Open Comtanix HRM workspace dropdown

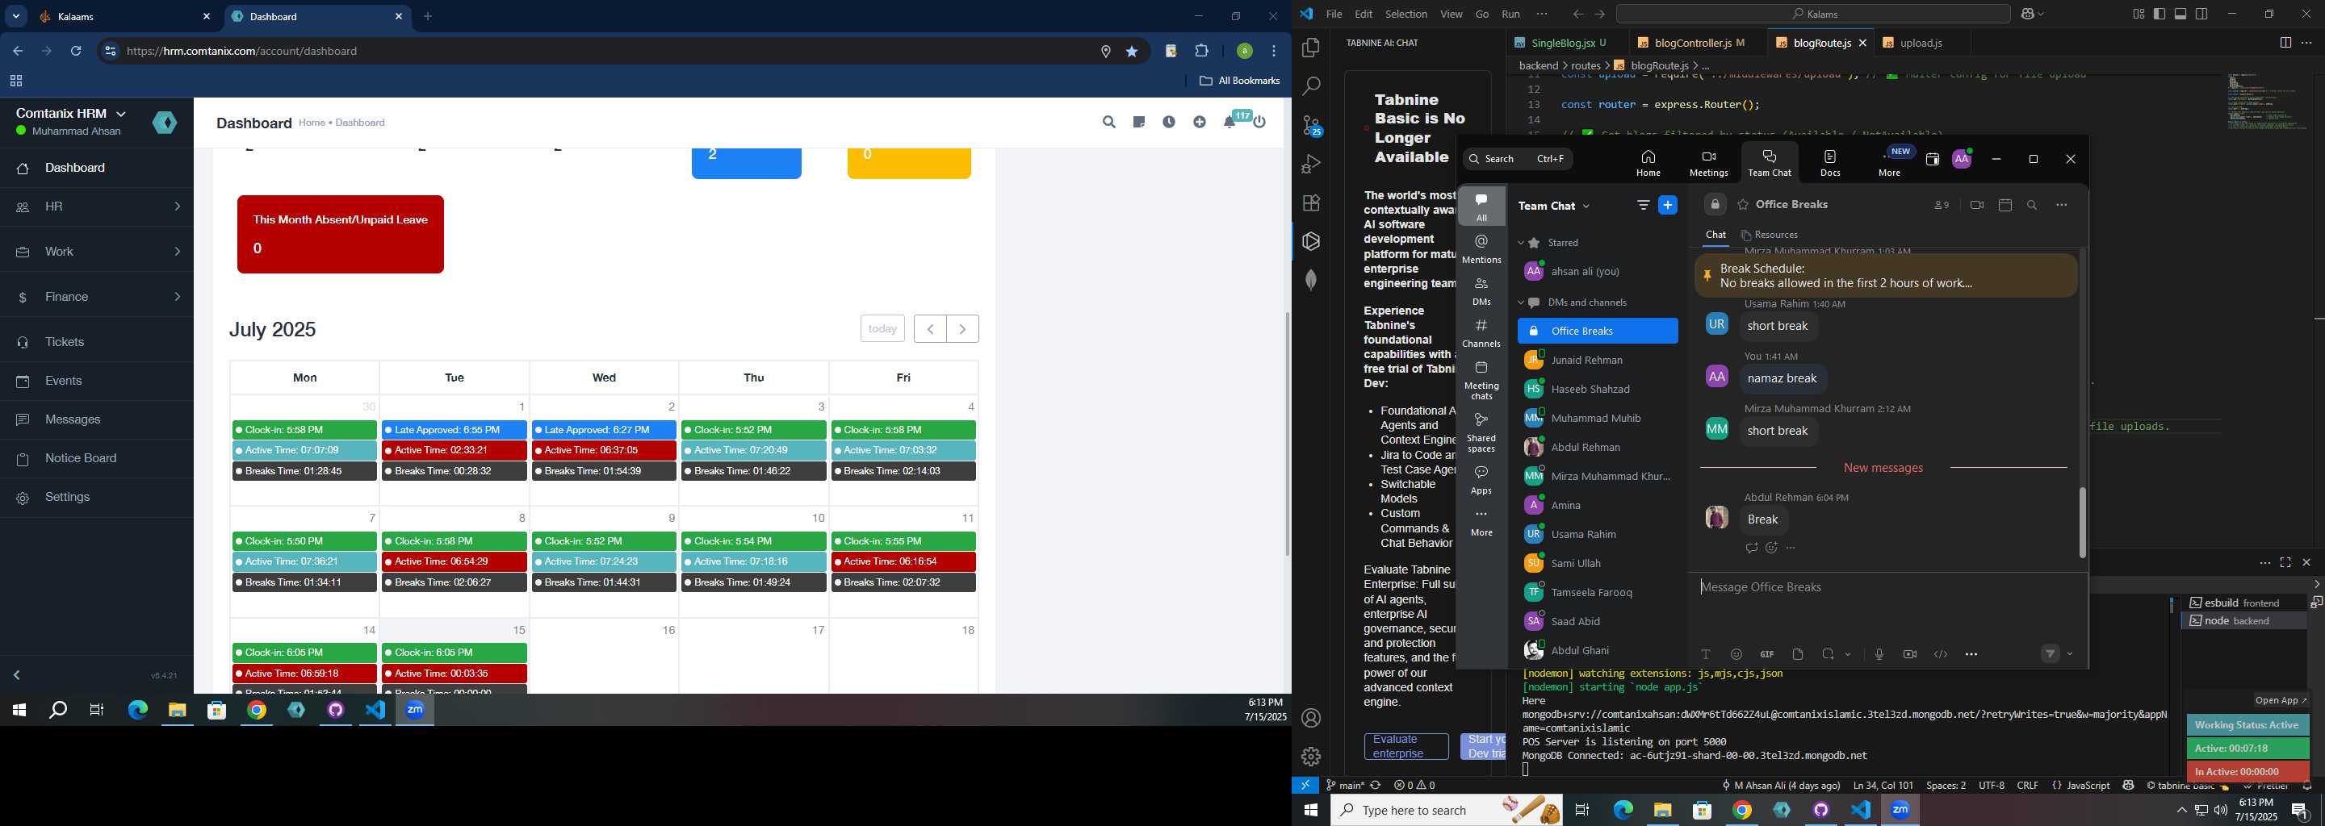[x=122, y=114]
